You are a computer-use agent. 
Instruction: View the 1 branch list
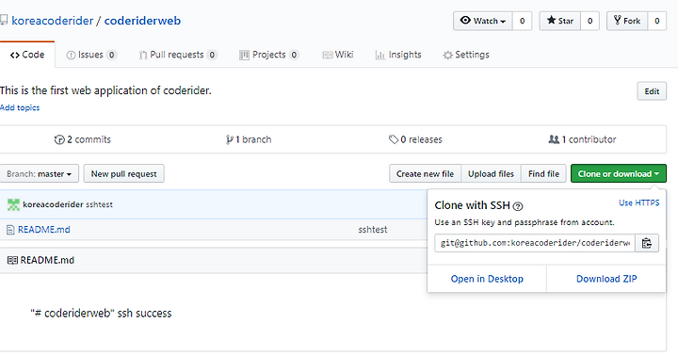(249, 139)
